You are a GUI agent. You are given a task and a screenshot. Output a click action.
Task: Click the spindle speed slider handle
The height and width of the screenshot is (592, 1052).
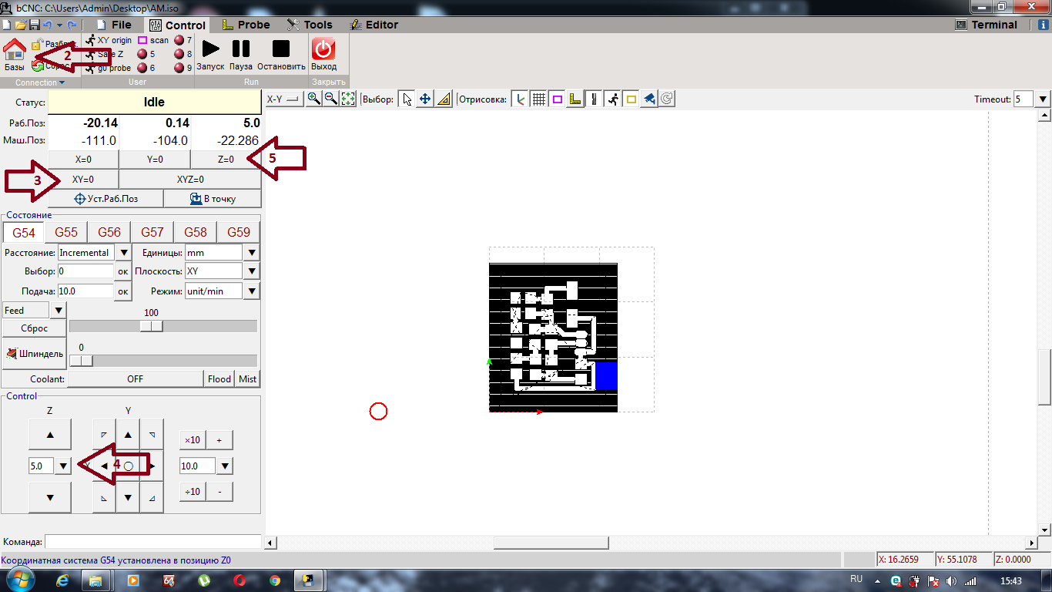[x=81, y=361]
